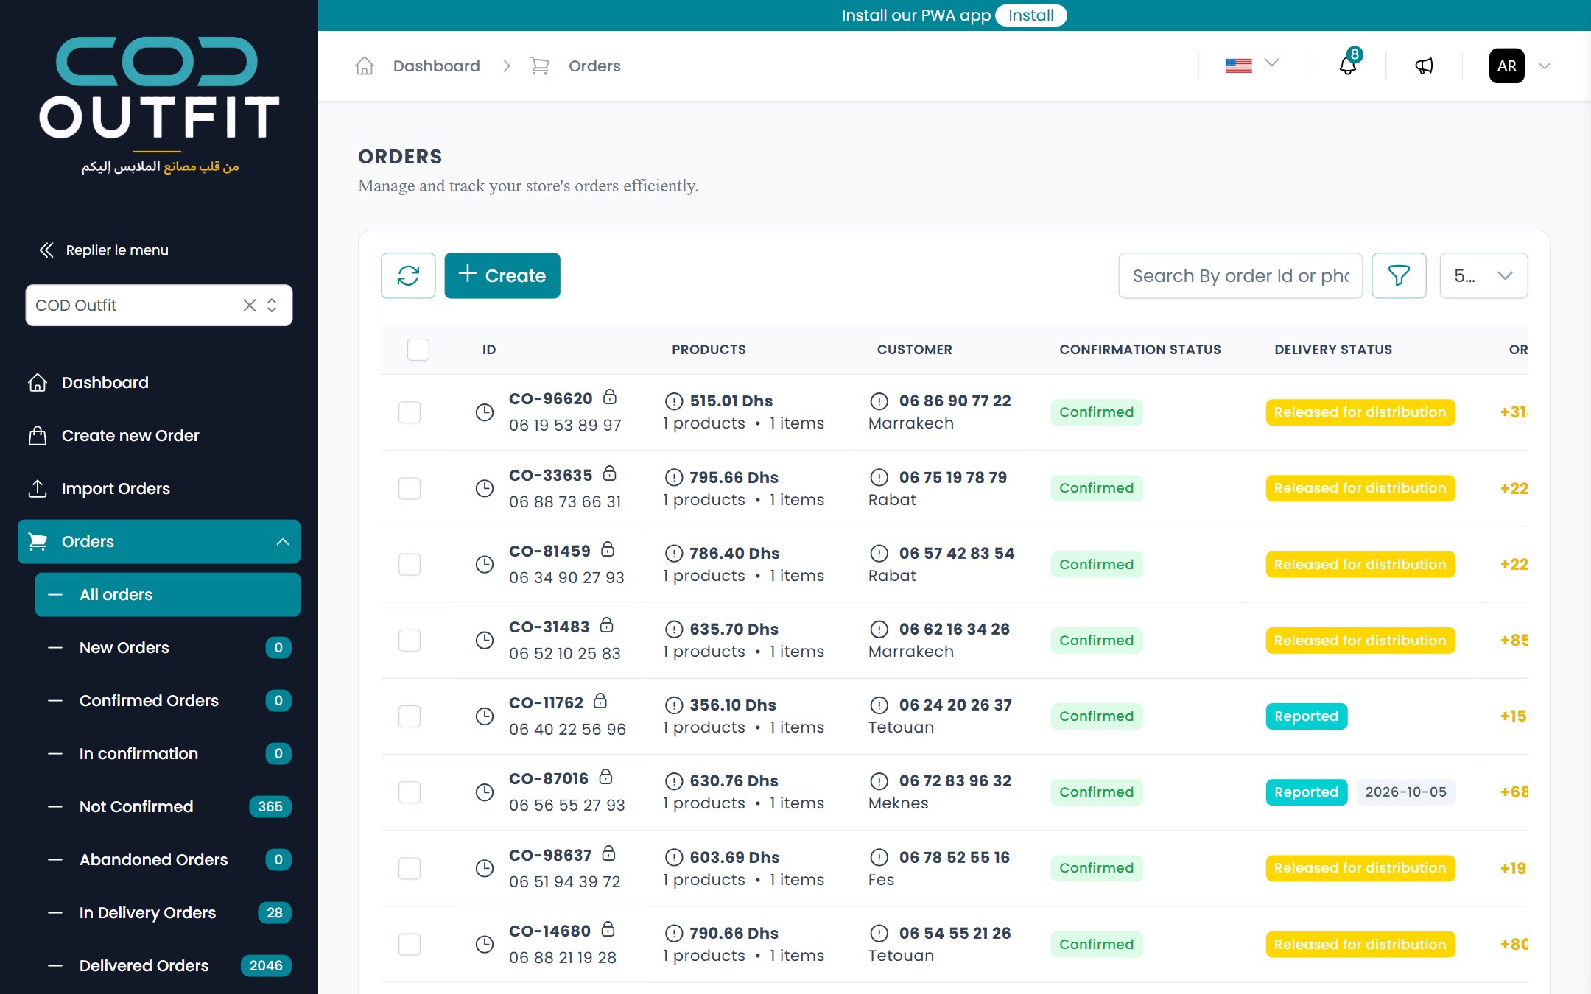Image resolution: width=1591 pixels, height=994 pixels.
Task: Click the home icon in breadcrumb
Action: [x=365, y=66]
